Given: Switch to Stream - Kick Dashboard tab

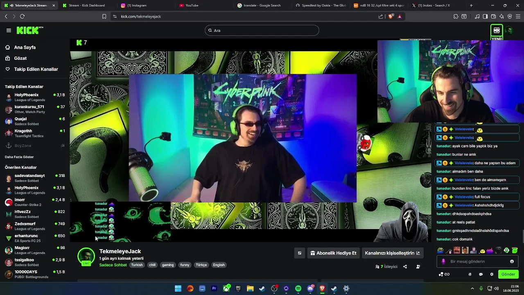Looking at the screenshot, I should click(x=86, y=5).
